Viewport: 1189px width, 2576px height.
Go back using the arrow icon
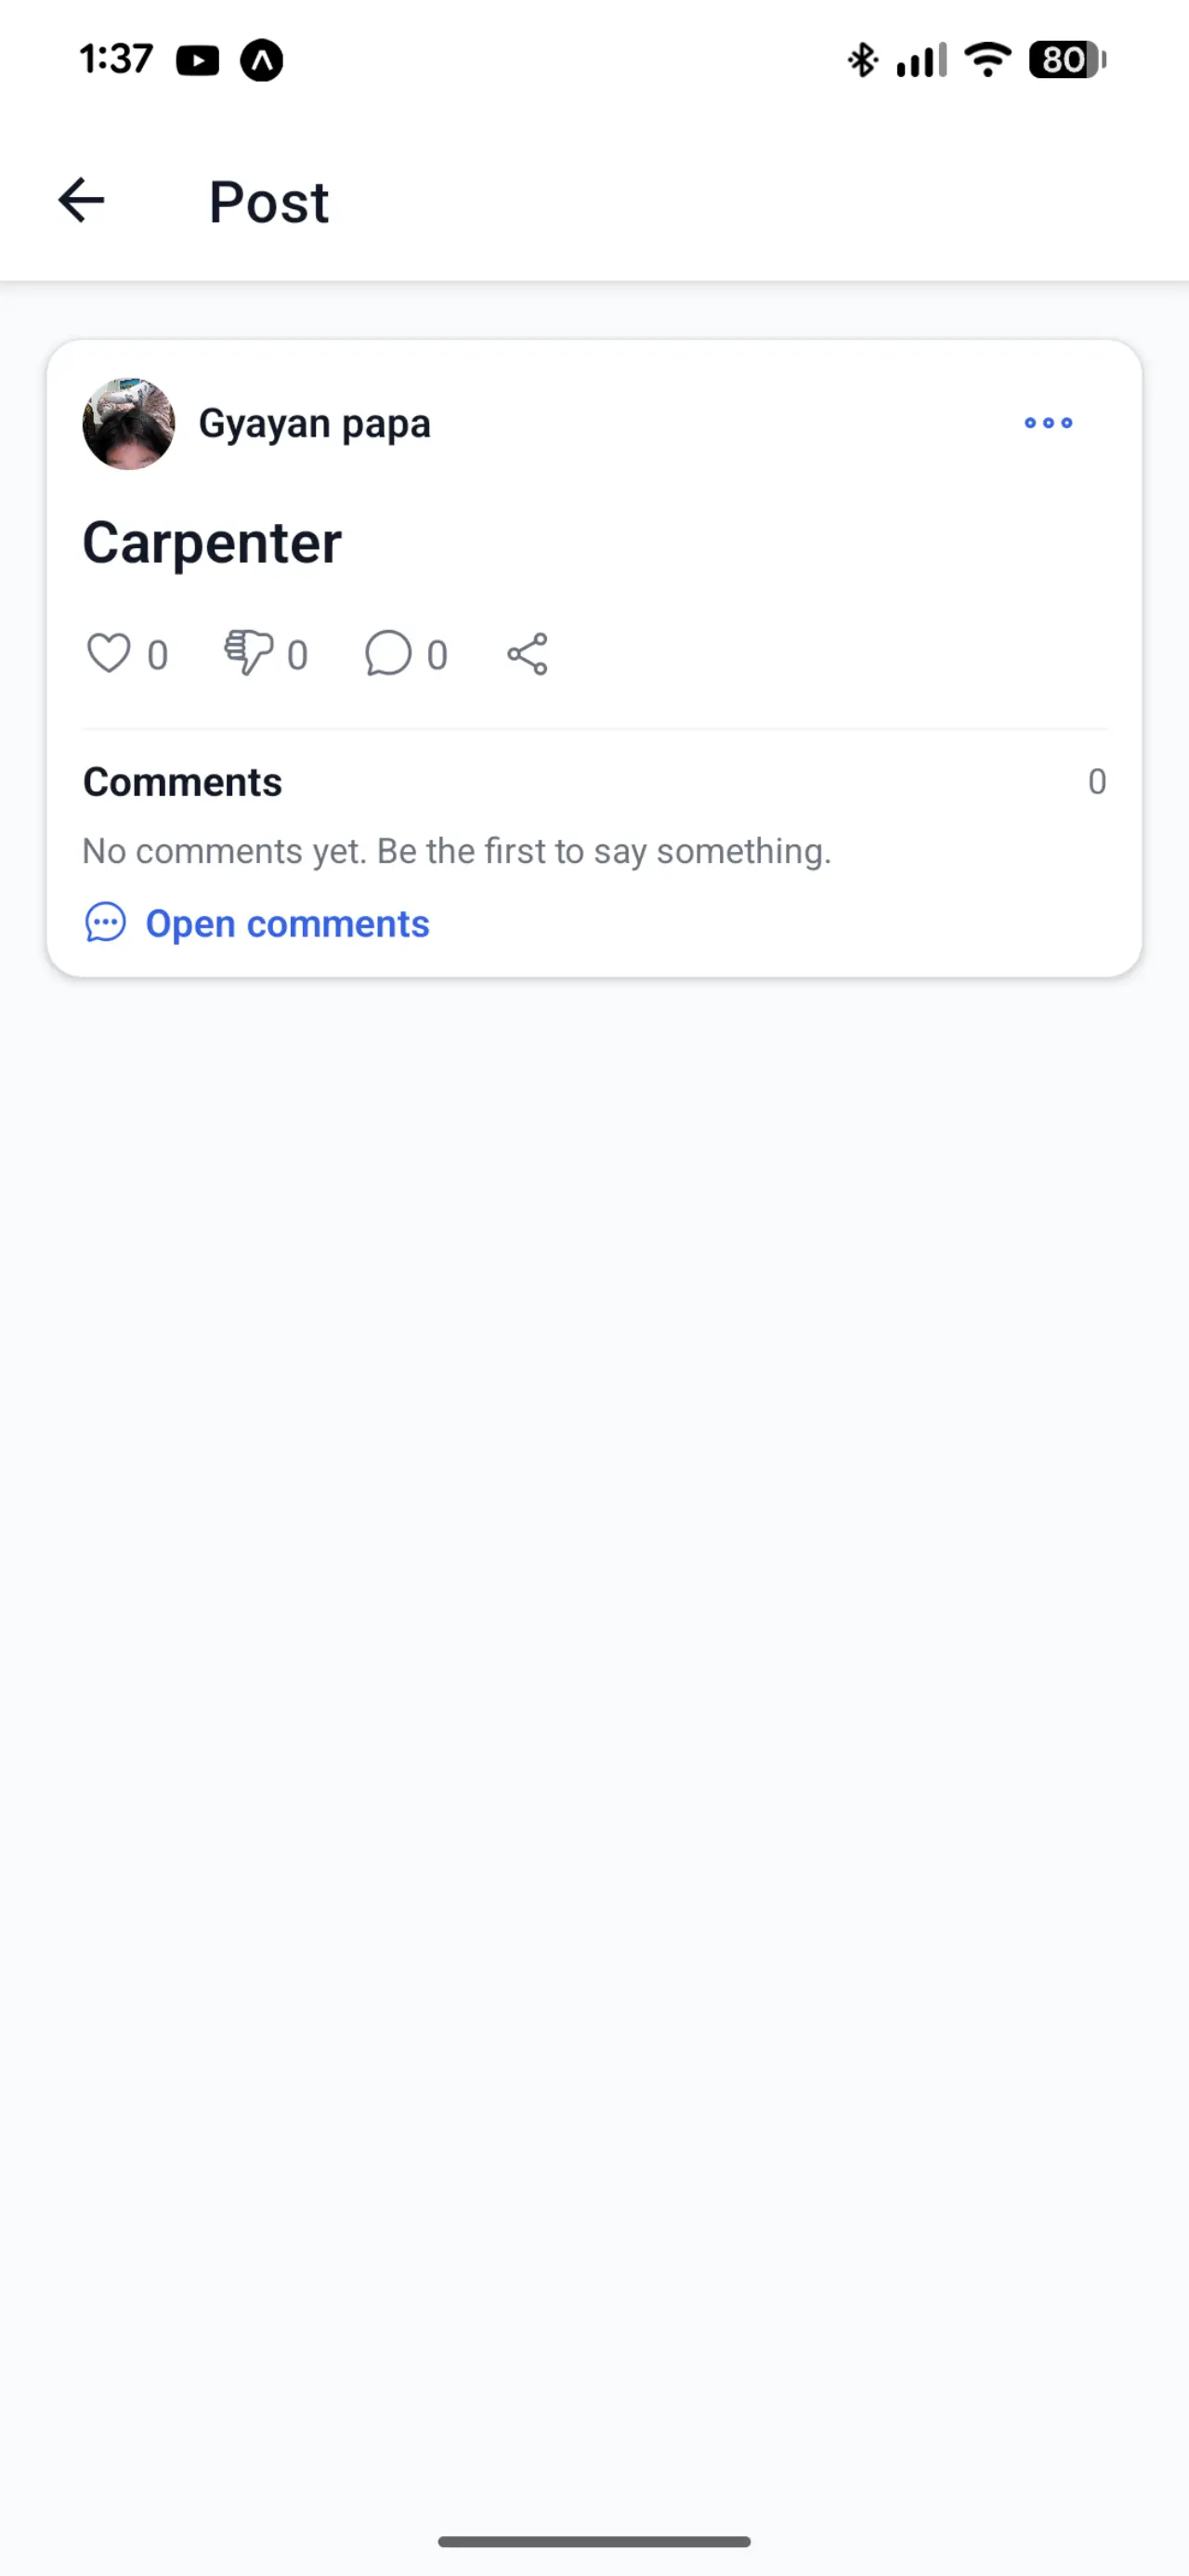(x=81, y=201)
